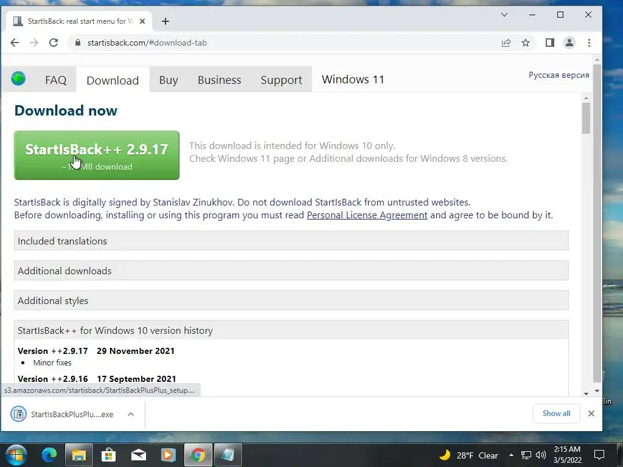Image resolution: width=623 pixels, height=467 pixels.
Task: Open the weather widget showing 28°F Clear
Action: click(x=468, y=455)
